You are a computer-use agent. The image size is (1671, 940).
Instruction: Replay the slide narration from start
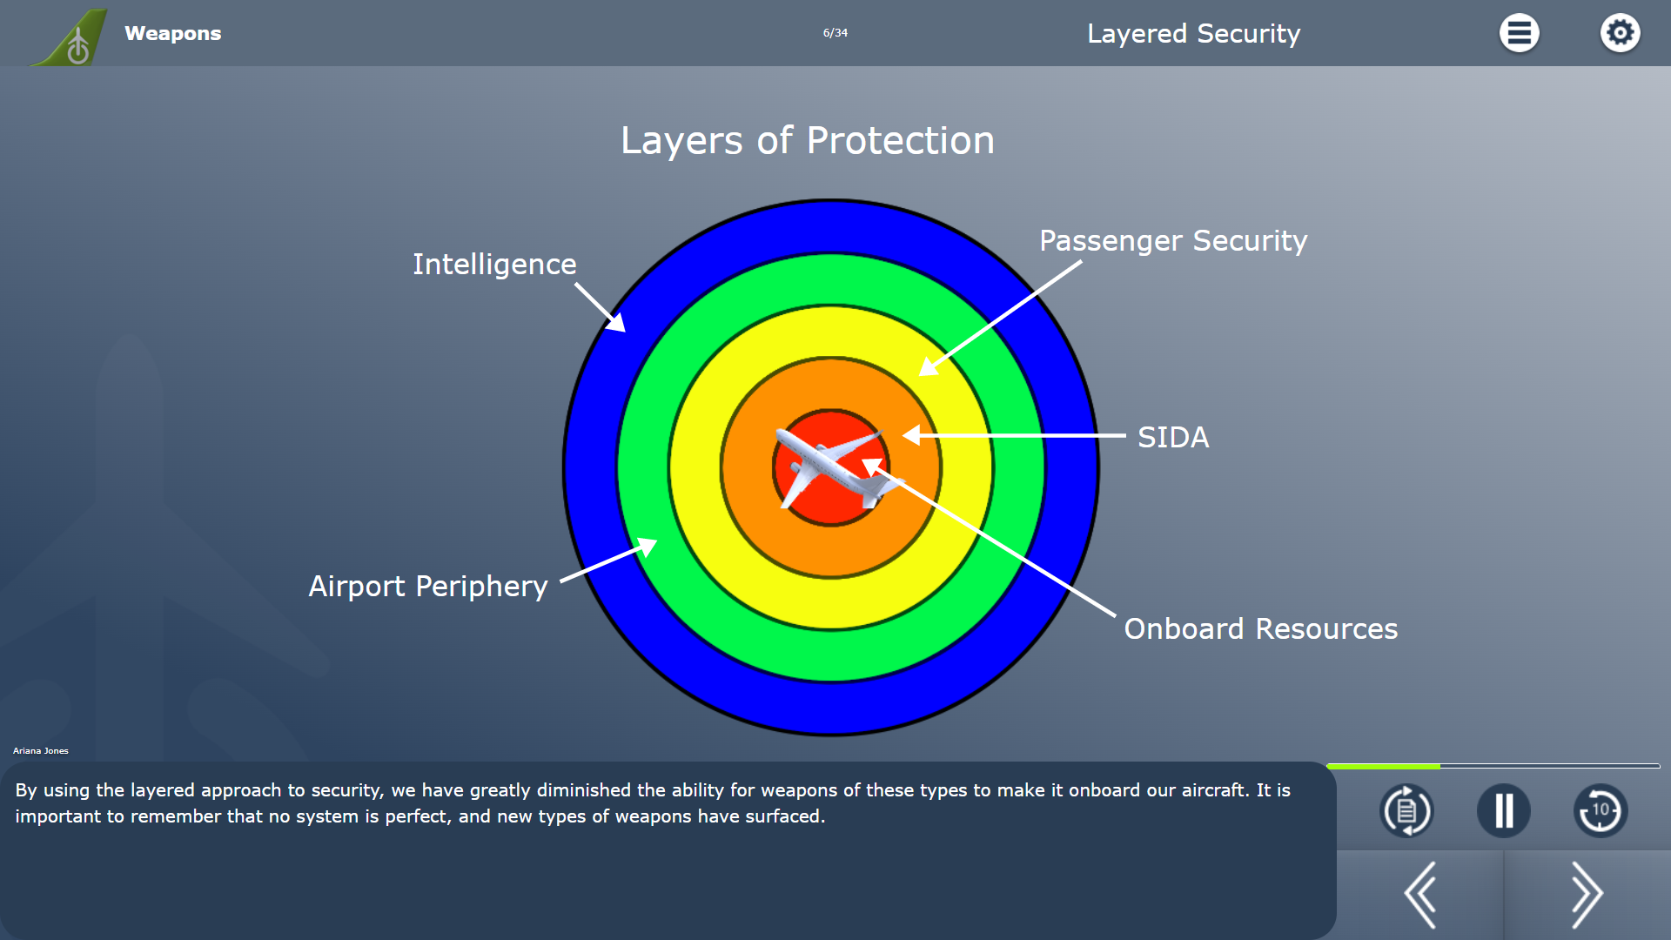click(1406, 811)
